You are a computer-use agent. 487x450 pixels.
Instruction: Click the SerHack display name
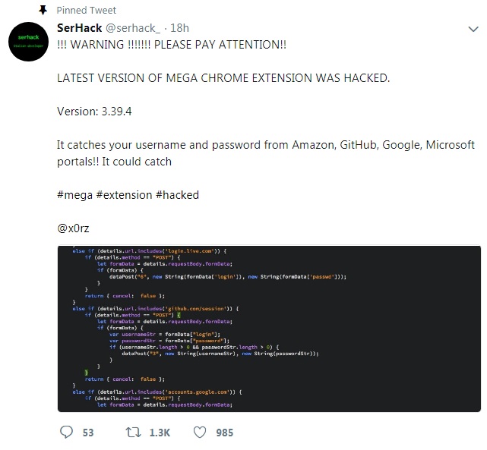80,28
